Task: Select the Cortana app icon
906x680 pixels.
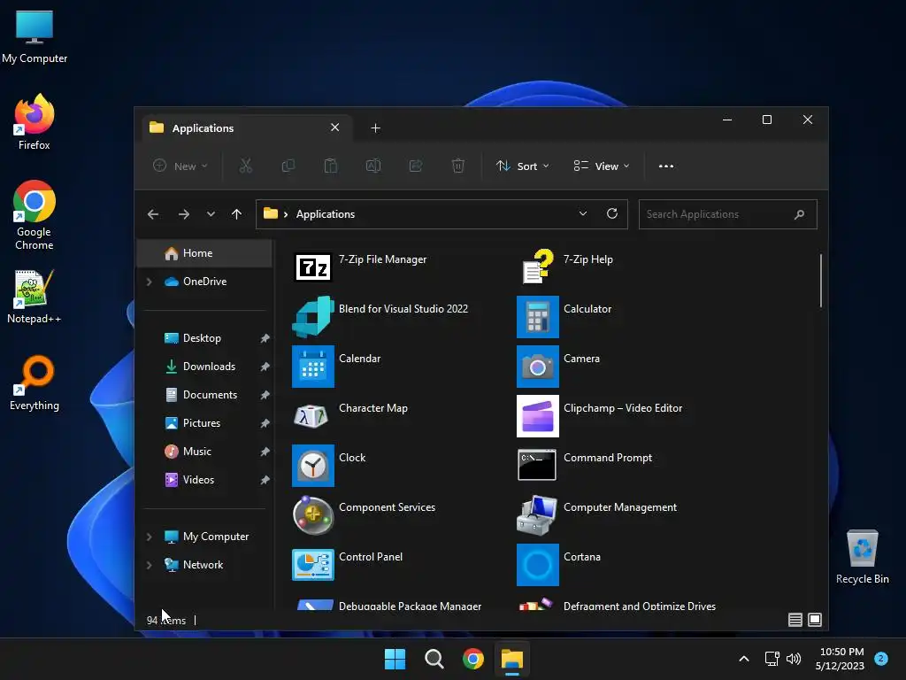Action: 537,564
